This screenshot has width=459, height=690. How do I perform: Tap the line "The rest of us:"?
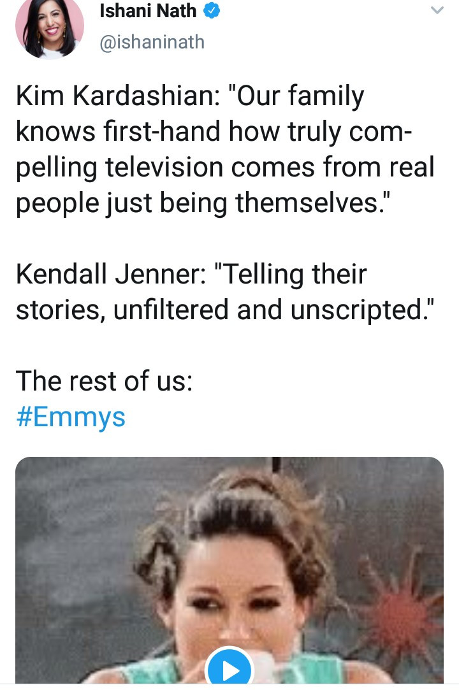click(x=104, y=382)
